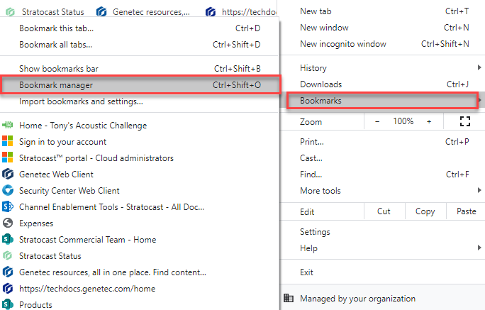Choose Find... from the menu
Viewport: 485px width, 310px height.
point(382,175)
